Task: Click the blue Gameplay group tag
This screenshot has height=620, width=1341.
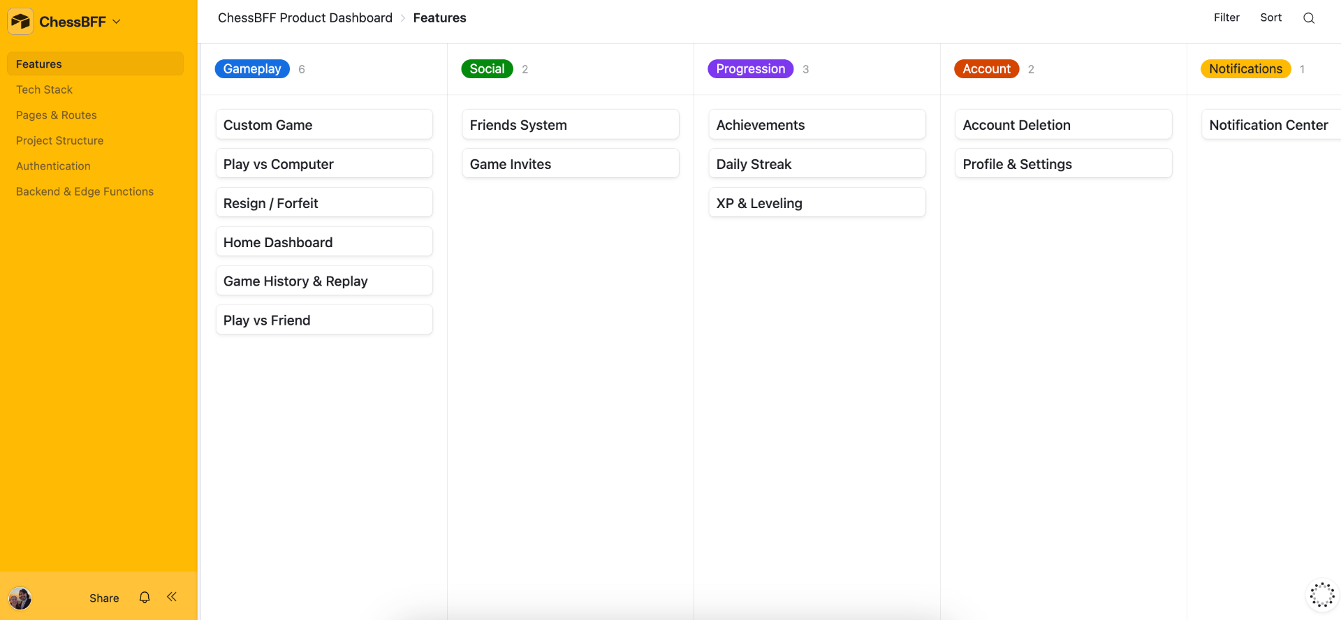Action: point(252,69)
